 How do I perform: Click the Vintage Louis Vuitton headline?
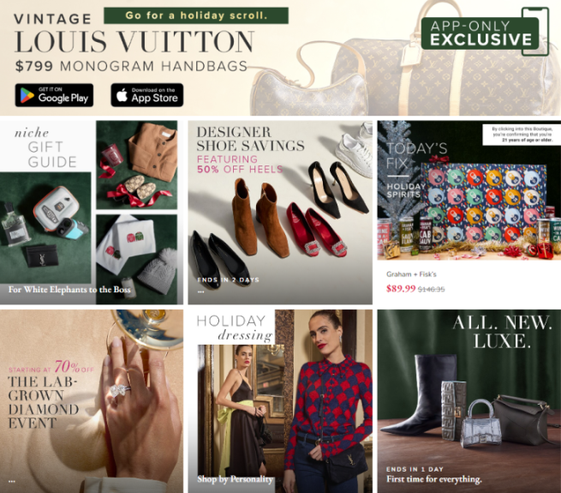pyautogui.click(x=134, y=34)
